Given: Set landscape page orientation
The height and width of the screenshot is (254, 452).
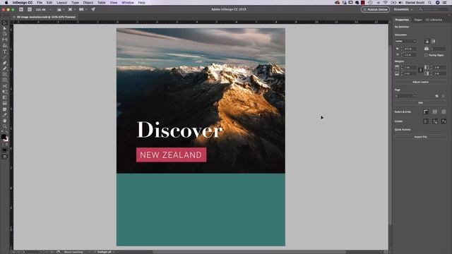Looking at the screenshot, I should (x=433, y=41).
